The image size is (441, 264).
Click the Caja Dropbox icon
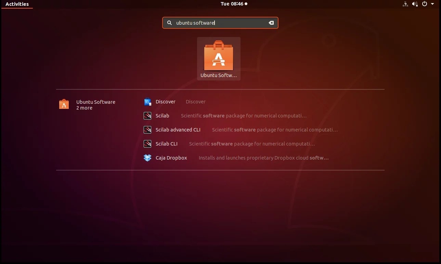coord(147,158)
